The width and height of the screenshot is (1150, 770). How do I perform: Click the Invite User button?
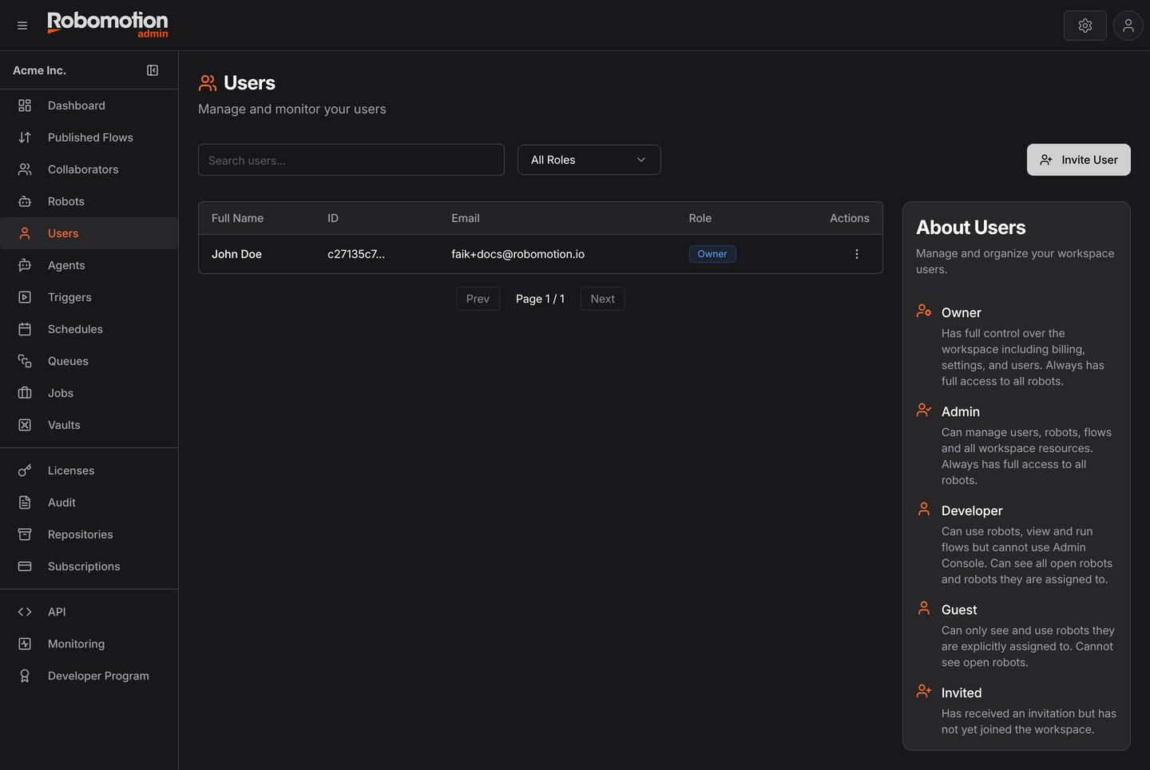coord(1079,160)
